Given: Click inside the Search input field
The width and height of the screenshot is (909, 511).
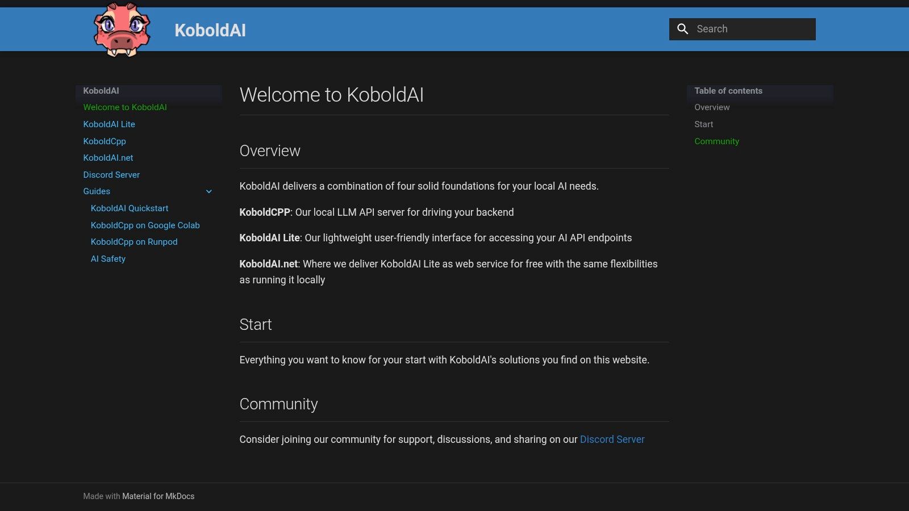Looking at the screenshot, I should pos(750,28).
